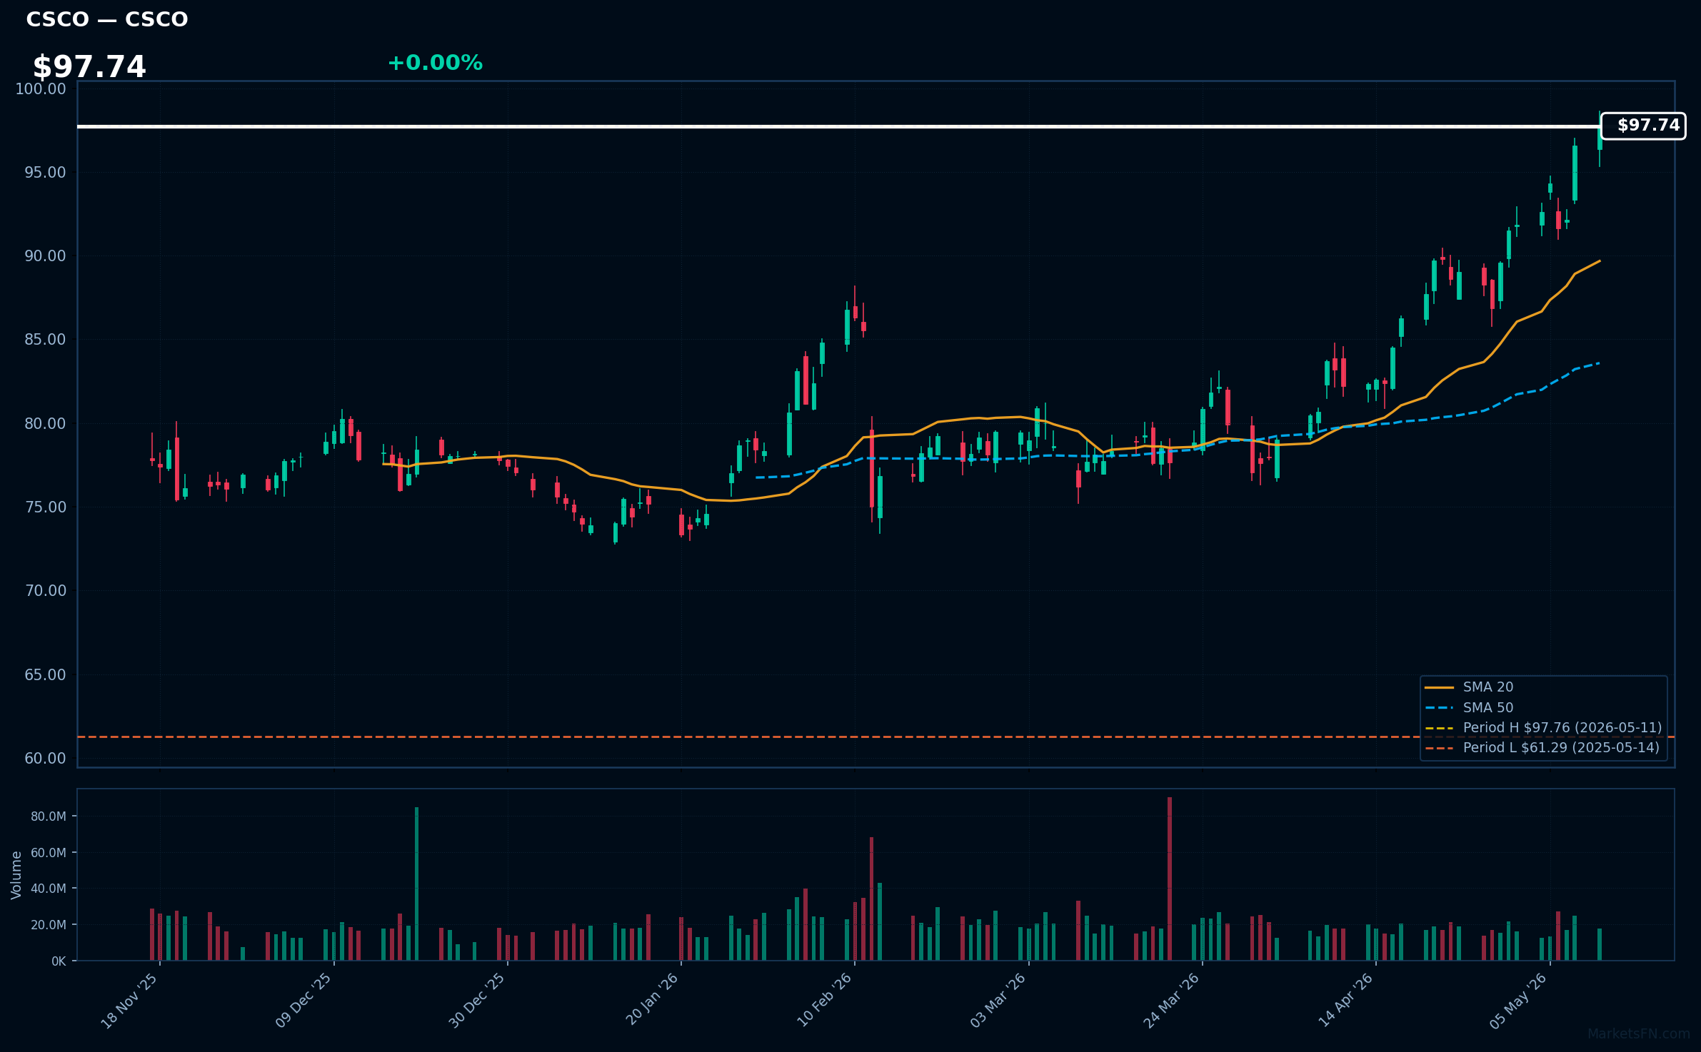The image size is (1701, 1052).
Task: Click the orange SMA 20 legend line swatch
Action: pos(1439,687)
